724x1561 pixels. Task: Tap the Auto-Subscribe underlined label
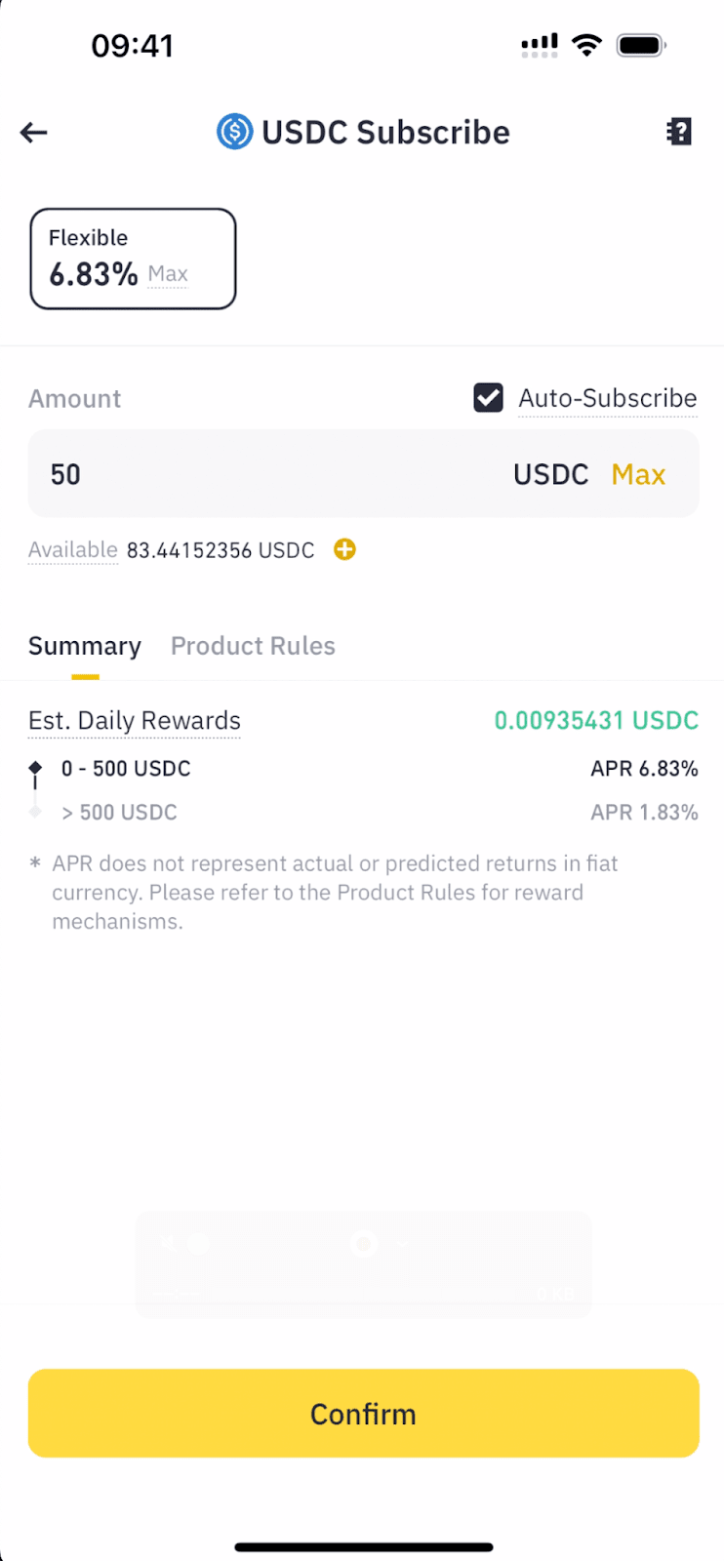(607, 398)
